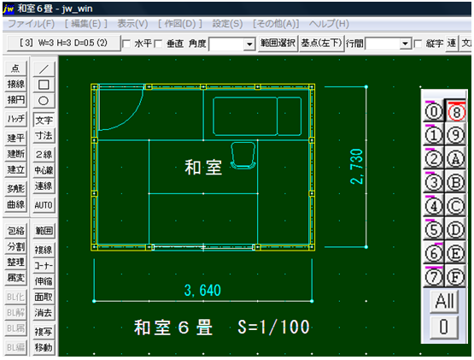Activate the 複線 offset line tool
The height and width of the screenshot is (360, 474).
click(x=44, y=250)
